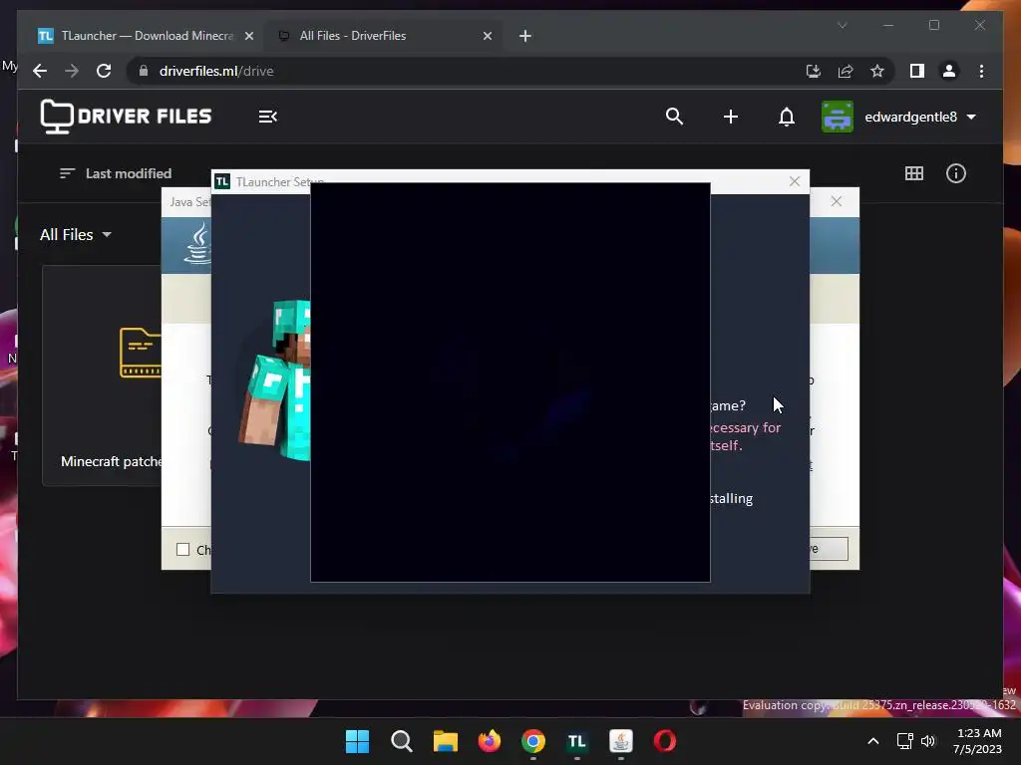Switch to TLauncher taskbar icon
The height and width of the screenshot is (765, 1021).
[x=577, y=741]
